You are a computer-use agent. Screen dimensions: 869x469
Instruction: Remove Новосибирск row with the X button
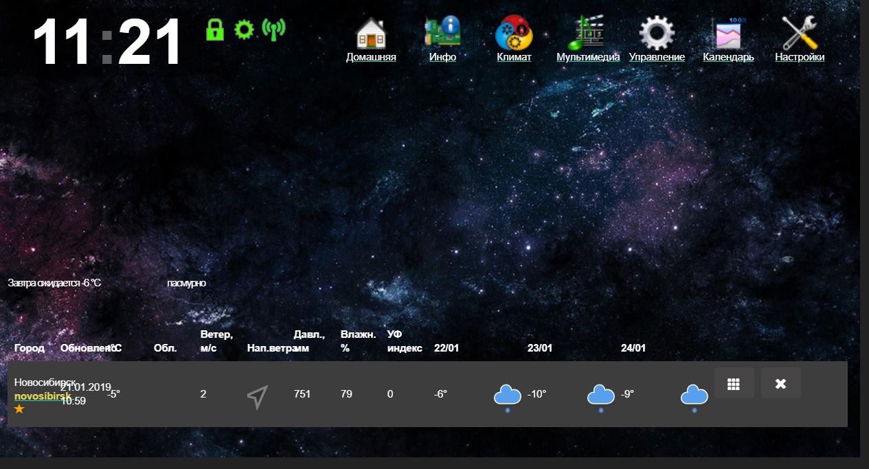tap(781, 383)
